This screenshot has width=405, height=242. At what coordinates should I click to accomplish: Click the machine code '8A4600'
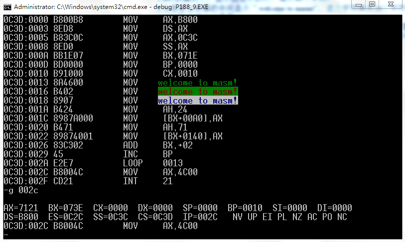coord(68,82)
